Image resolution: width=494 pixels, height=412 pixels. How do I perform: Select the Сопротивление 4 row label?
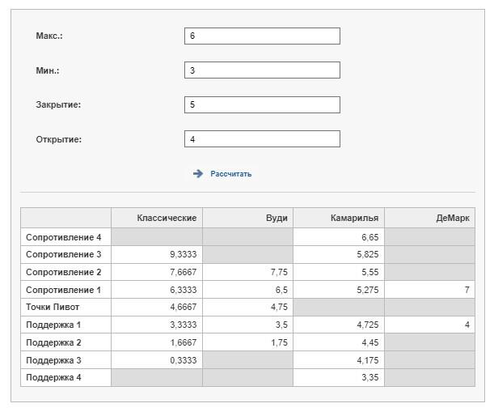[x=64, y=237]
